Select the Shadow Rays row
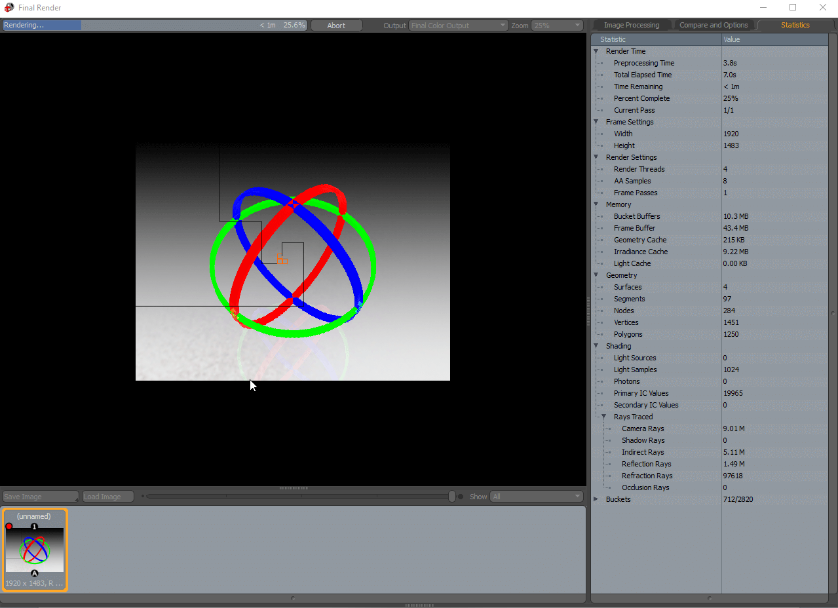 click(x=710, y=440)
